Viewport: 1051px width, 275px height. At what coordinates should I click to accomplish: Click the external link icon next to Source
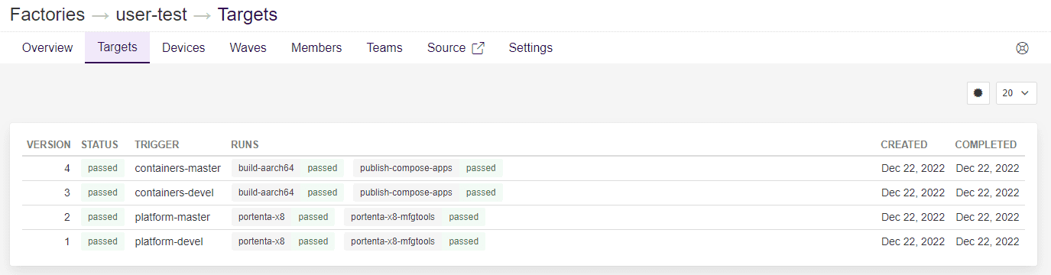click(x=478, y=47)
